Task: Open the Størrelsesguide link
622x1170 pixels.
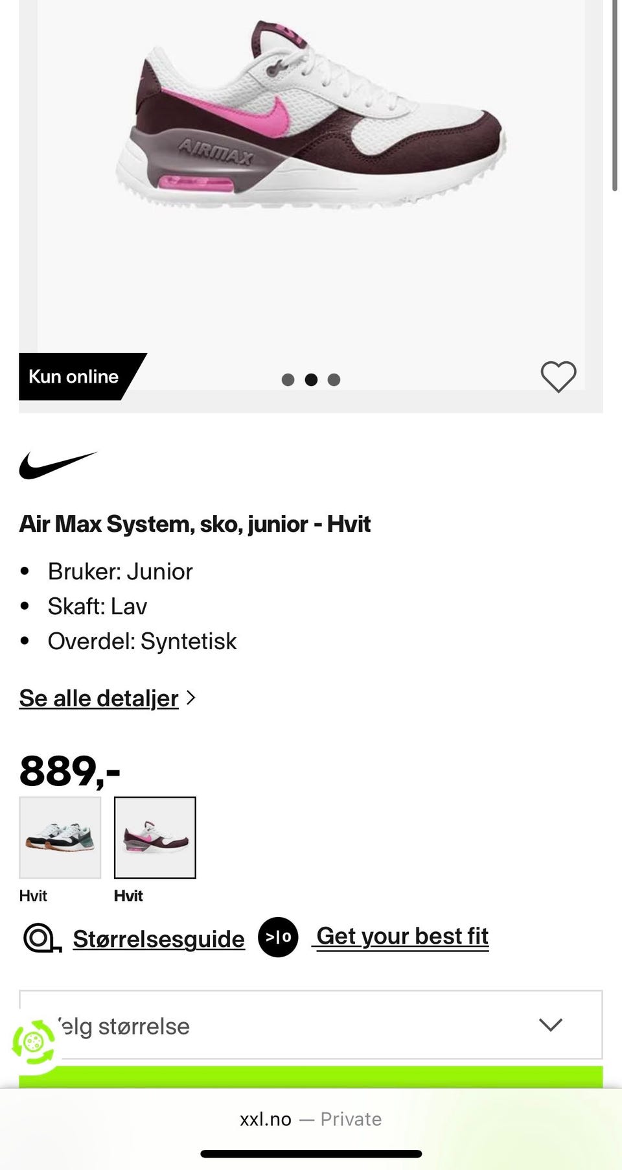Action: click(x=159, y=938)
